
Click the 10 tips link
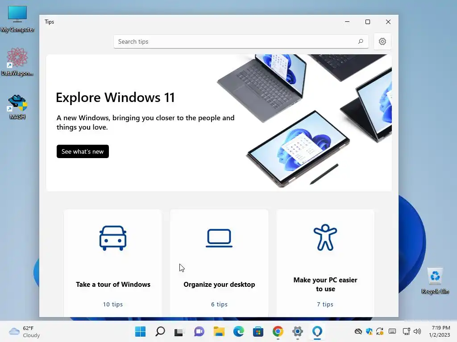coord(113,304)
